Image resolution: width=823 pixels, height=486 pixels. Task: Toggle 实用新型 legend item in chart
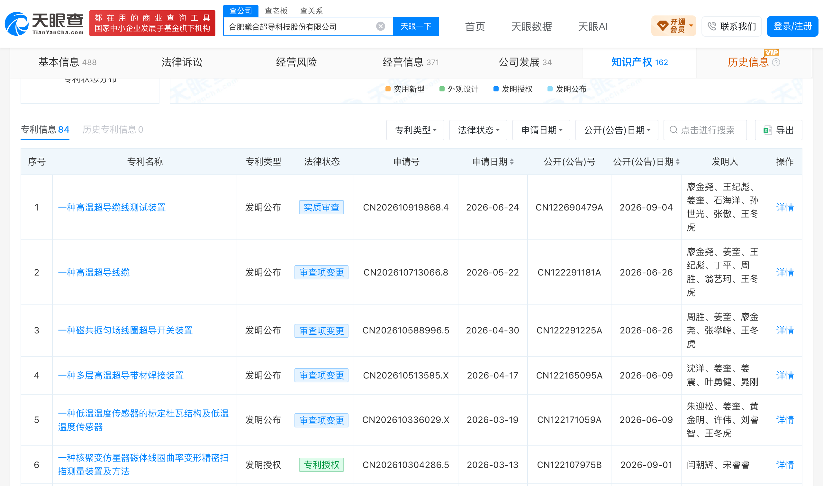click(405, 89)
